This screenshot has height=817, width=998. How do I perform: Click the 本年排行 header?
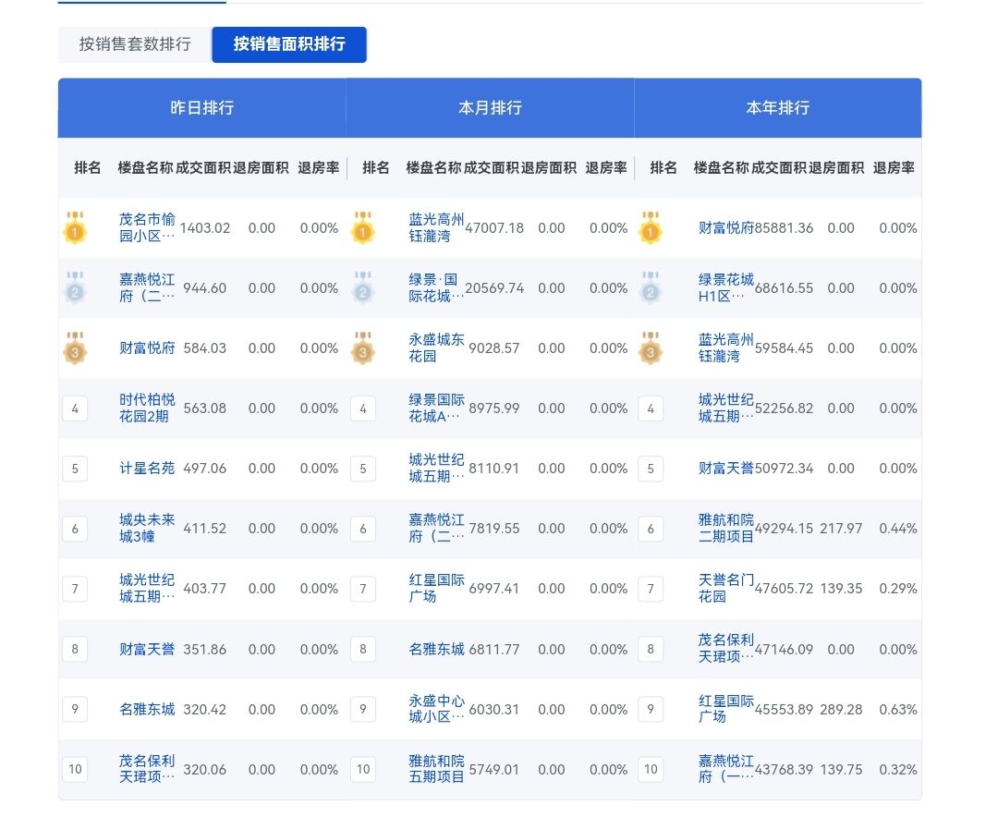(x=778, y=108)
